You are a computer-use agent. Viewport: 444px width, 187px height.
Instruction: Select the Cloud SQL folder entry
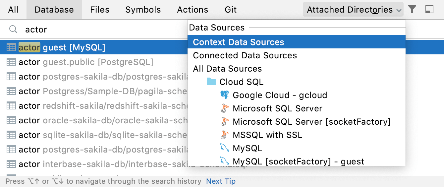tap(297, 82)
